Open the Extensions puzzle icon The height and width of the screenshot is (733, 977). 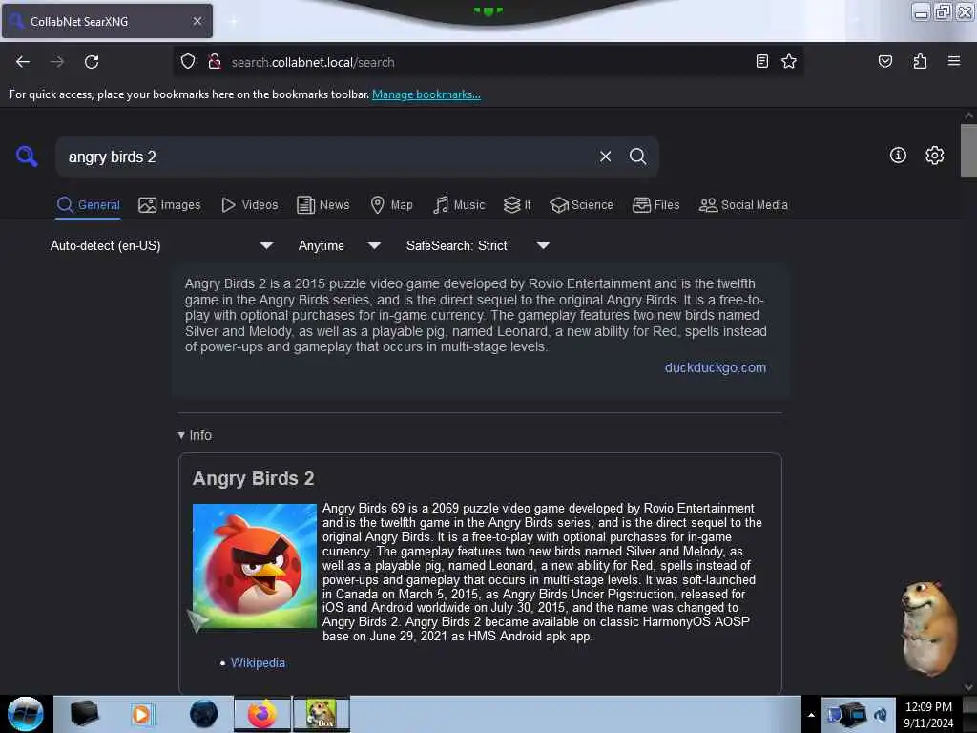[920, 61]
